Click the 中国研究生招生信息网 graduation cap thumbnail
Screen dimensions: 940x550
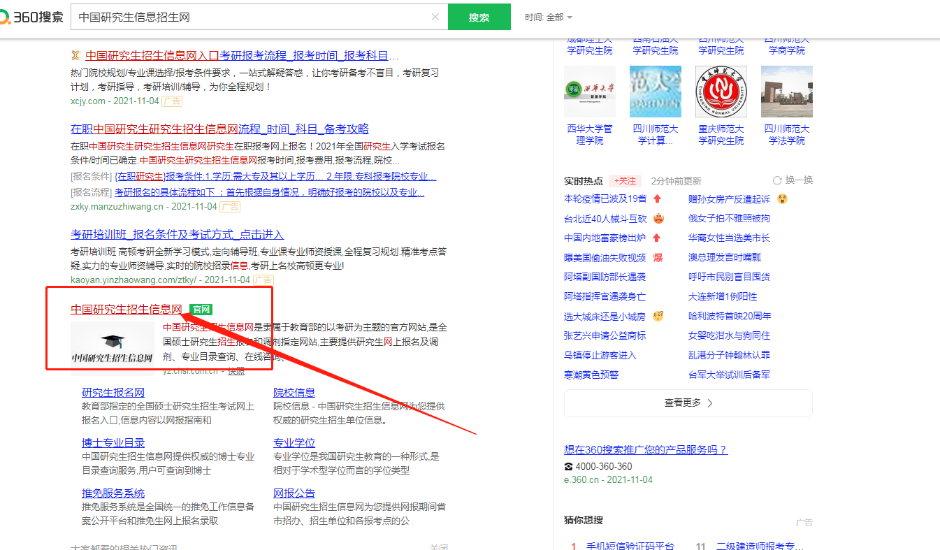113,349
